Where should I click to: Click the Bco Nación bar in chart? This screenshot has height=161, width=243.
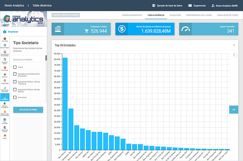pyautogui.click(x=82, y=139)
